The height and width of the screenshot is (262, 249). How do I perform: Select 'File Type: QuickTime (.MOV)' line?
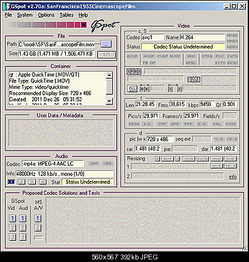pyautogui.click(x=40, y=81)
